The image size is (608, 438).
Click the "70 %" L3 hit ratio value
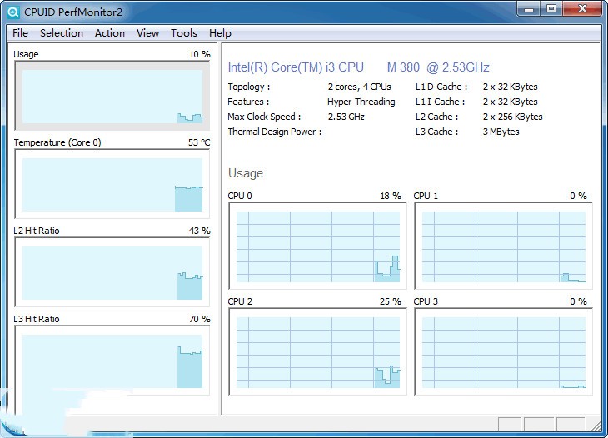pyautogui.click(x=199, y=320)
